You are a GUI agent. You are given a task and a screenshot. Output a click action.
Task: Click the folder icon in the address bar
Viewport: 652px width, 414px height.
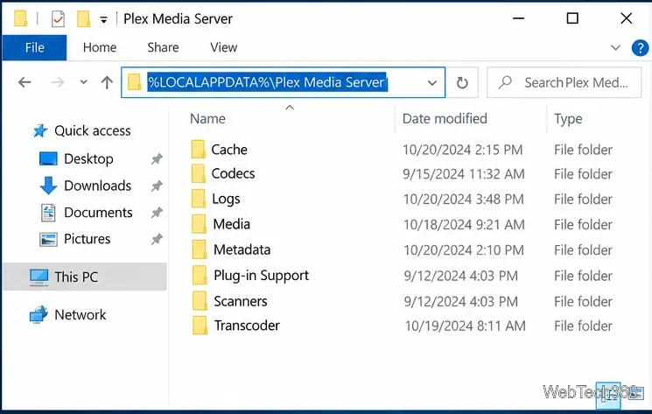pos(134,82)
